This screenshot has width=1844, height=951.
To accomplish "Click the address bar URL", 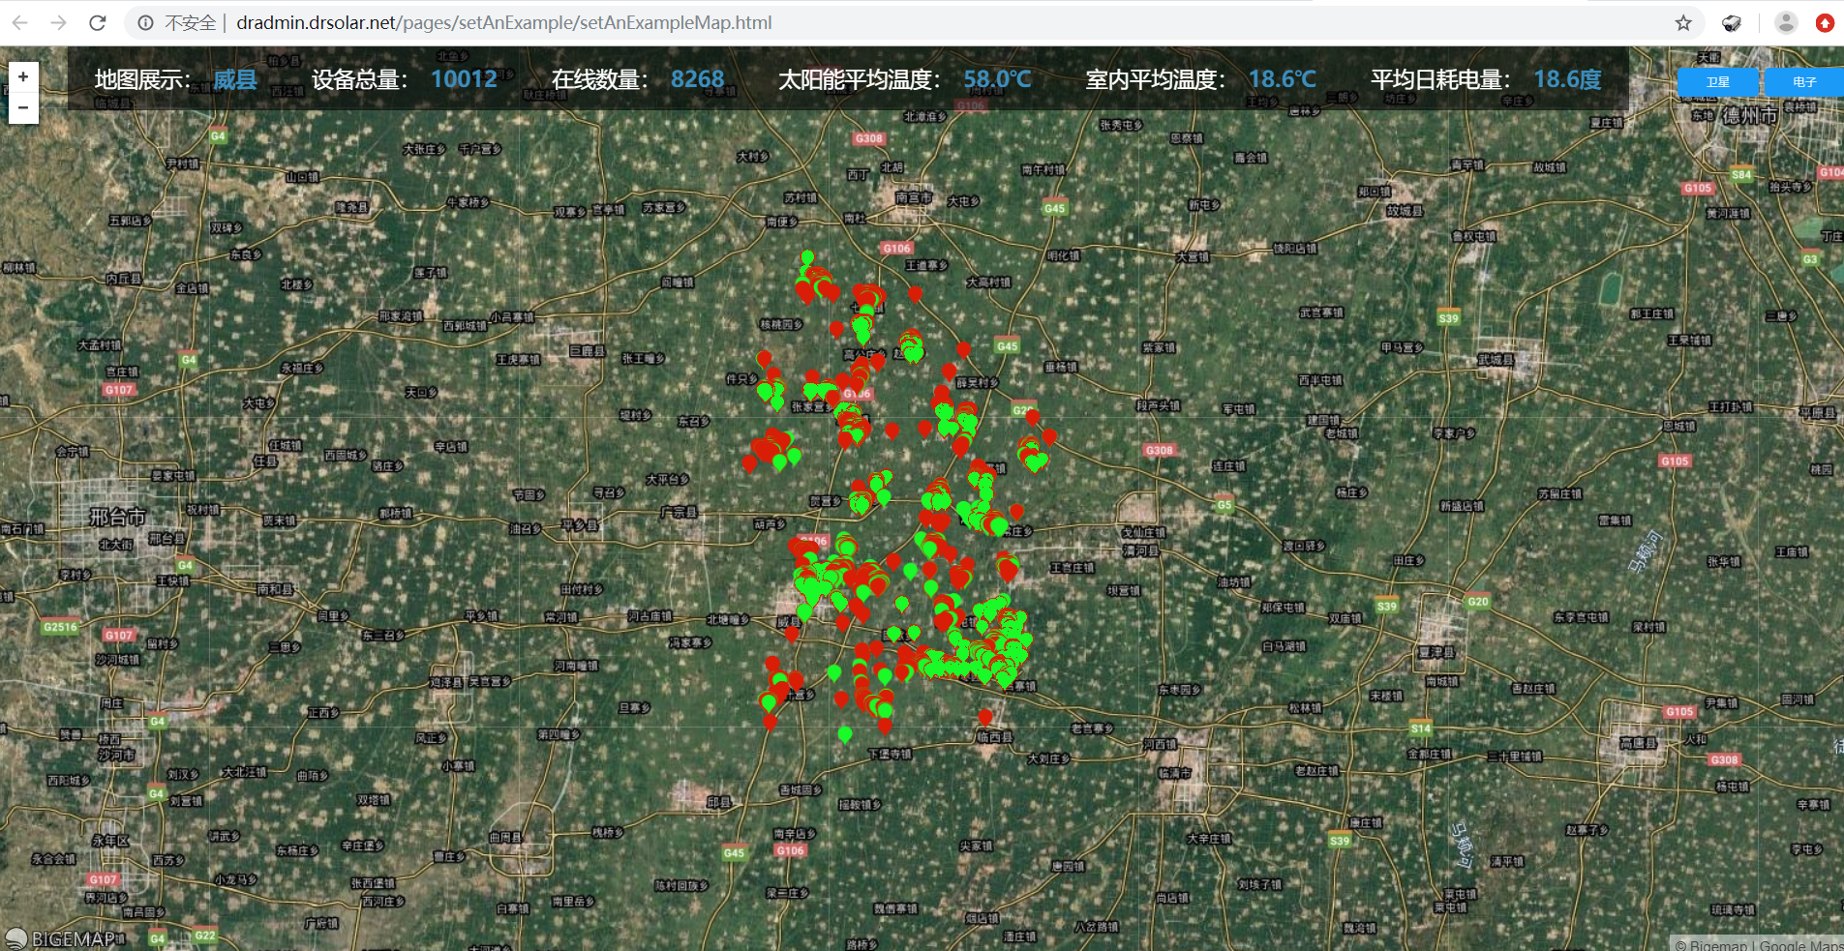I will click(x=503, y=22).
